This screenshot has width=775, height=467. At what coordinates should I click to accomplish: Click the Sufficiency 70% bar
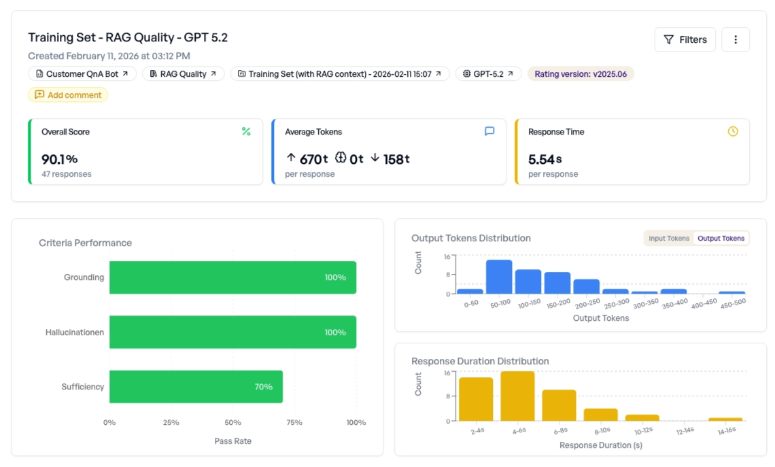[x=196, y=387]
